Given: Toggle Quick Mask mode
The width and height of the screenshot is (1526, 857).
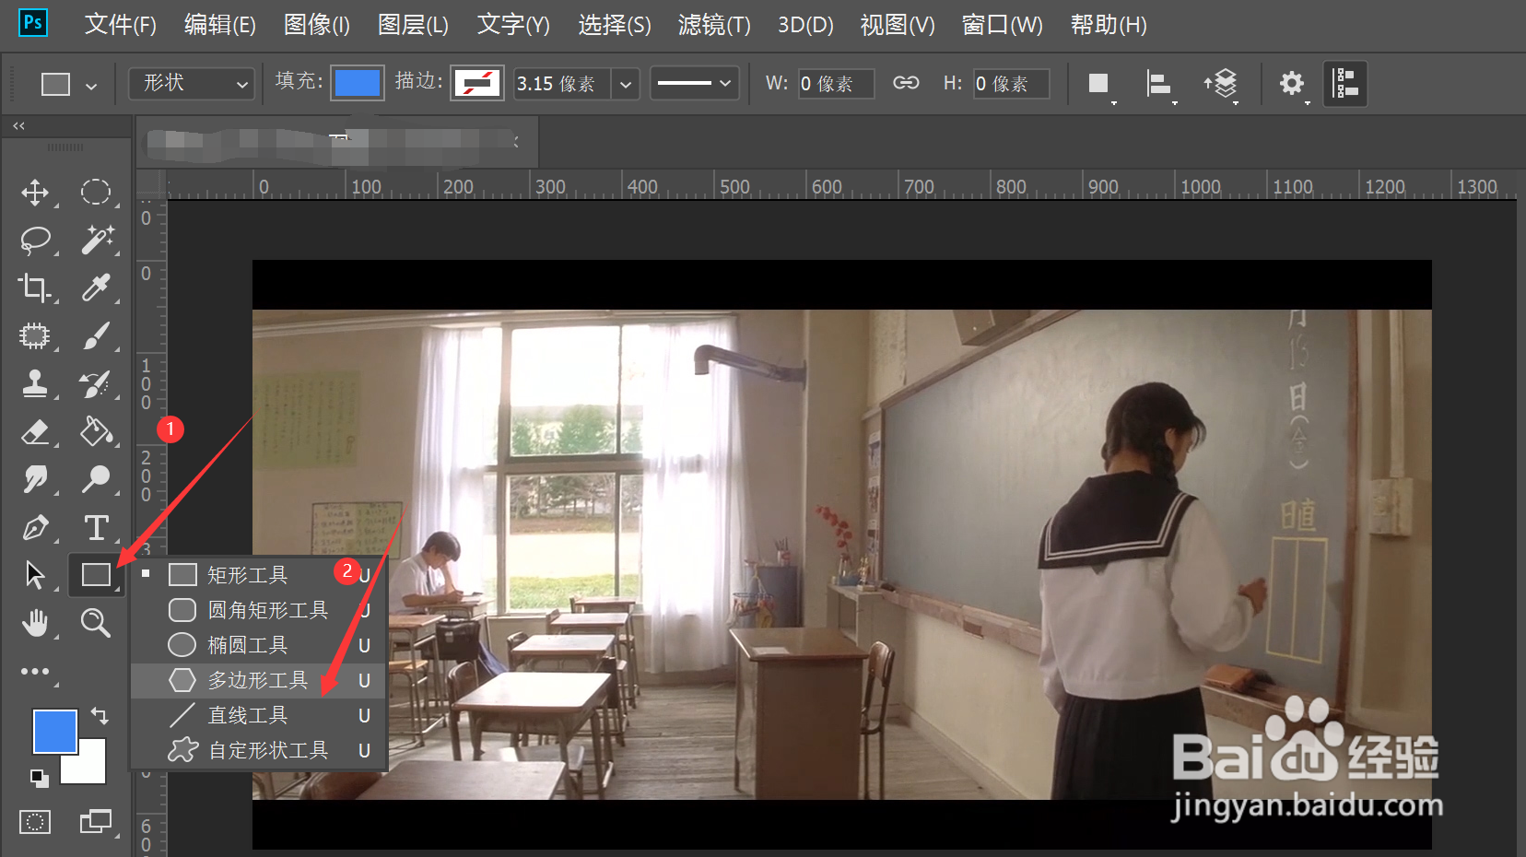Looking at the screenshot, I should [x=35, y=821].
